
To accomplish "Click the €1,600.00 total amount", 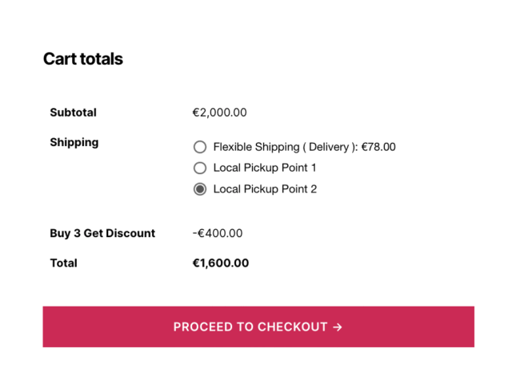I will (221, 263).
